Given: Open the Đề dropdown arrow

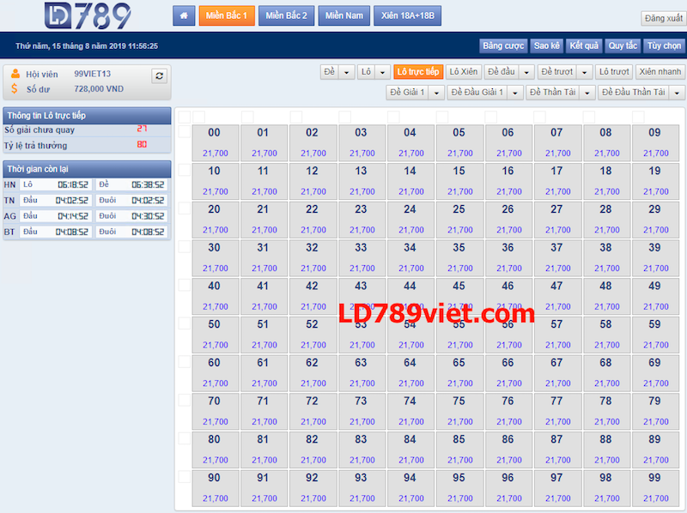Looking at the screenshot, I should click(347, 72).
